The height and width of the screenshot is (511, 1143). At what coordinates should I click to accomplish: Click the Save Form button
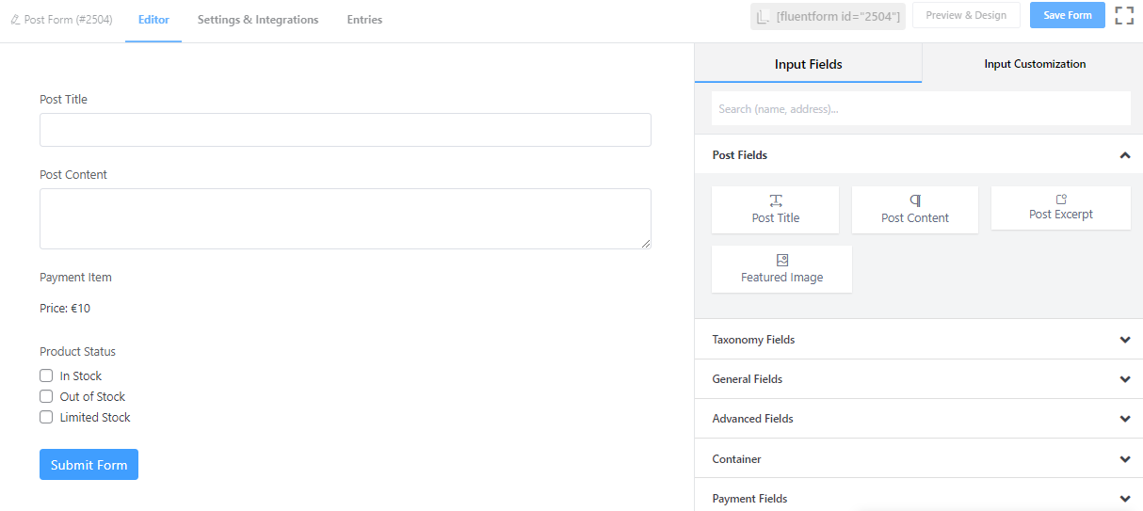tap(1067, 15)
